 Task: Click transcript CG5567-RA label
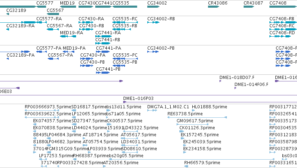click(59, 26)
